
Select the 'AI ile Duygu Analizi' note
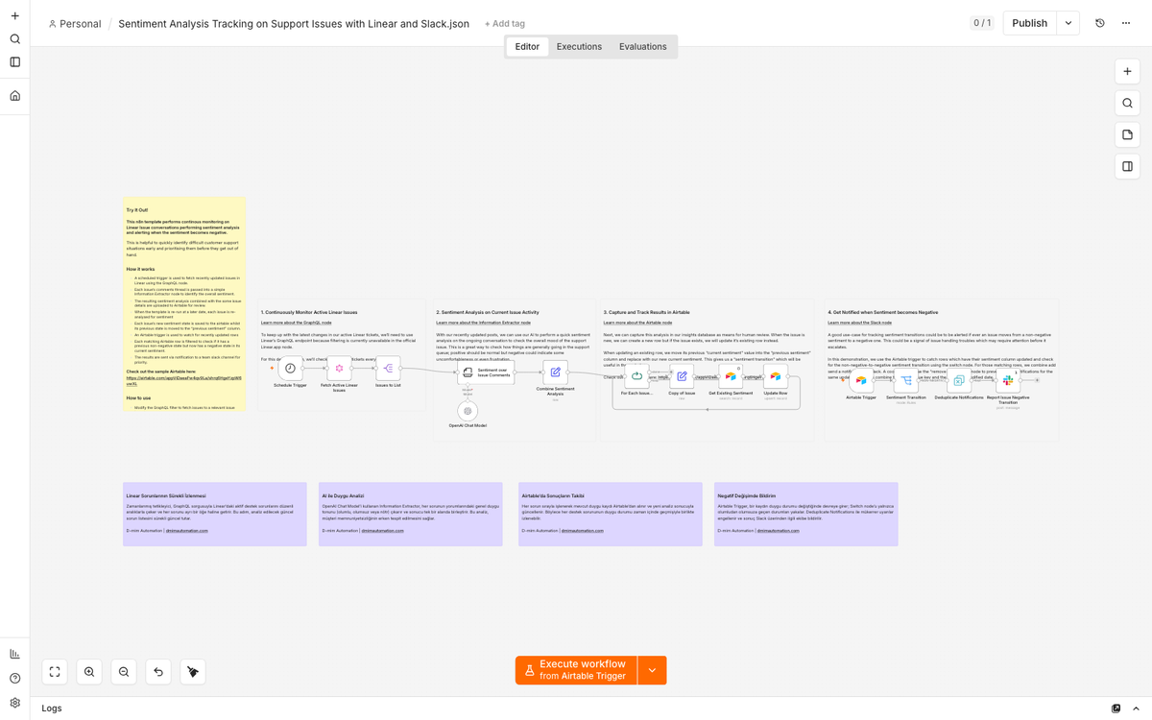[411, 515]
